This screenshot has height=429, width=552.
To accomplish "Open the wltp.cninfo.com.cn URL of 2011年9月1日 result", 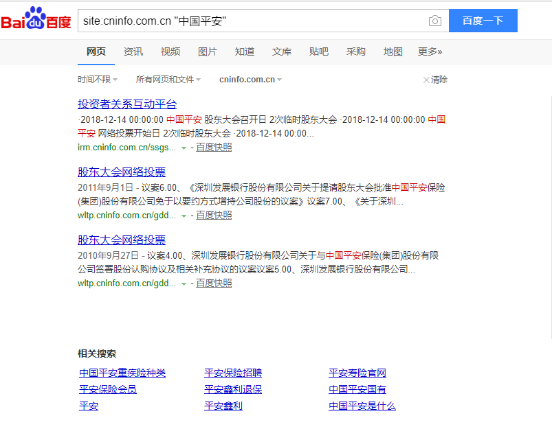I will tap(126, 216).
